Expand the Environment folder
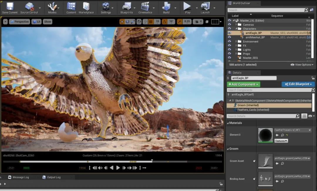This screenshot has height=191, width=317. 236,41
